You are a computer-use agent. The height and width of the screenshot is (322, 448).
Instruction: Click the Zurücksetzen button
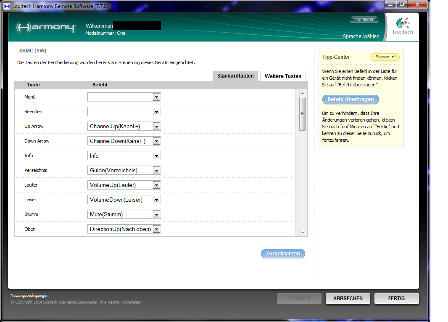point(283,254)
